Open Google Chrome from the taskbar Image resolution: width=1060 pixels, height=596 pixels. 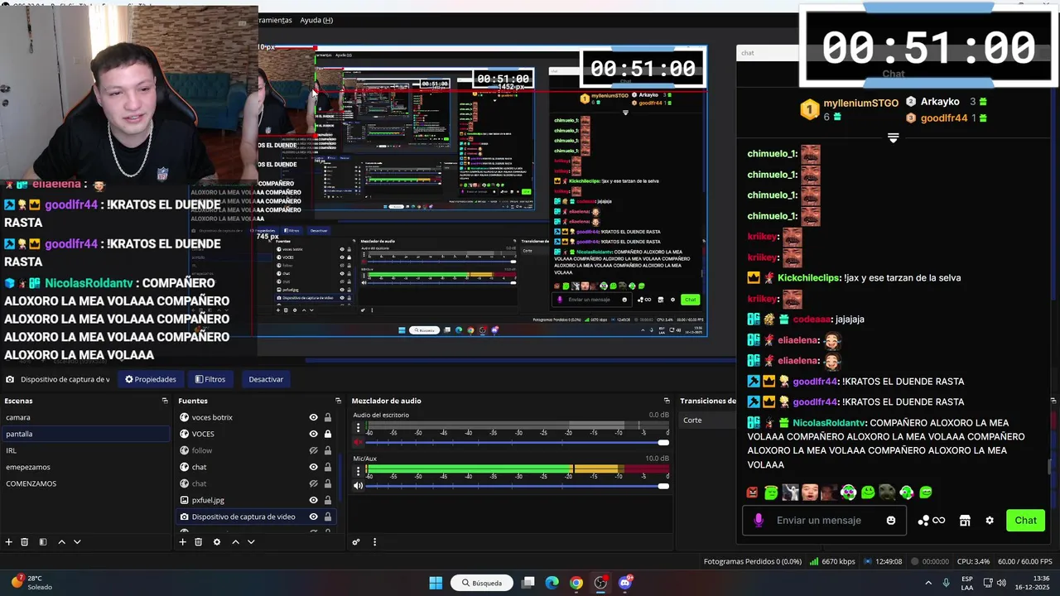tap(576, 583)
